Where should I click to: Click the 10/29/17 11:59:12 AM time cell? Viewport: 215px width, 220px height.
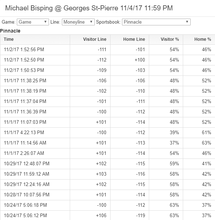click(x=26, y=174)
